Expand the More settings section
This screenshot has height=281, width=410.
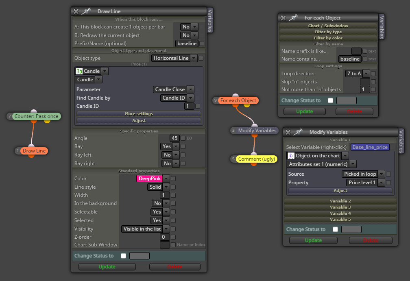coord(139,114)
